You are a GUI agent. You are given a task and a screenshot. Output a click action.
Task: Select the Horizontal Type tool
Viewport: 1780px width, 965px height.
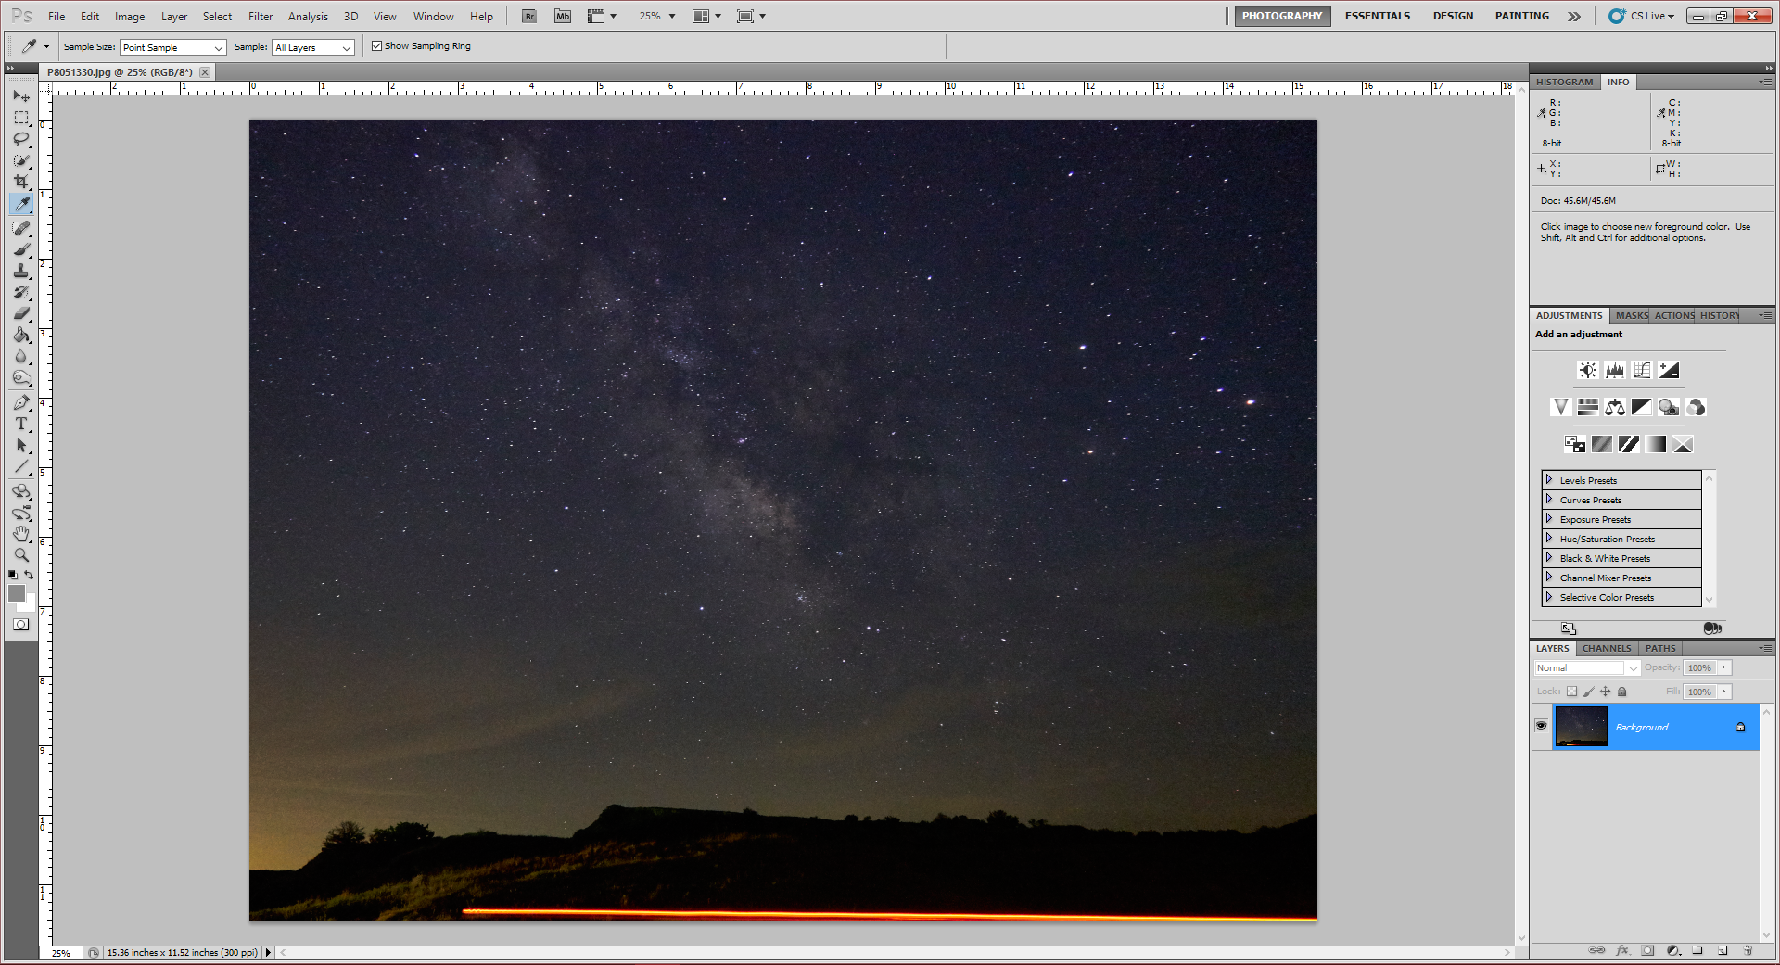click(x=21, y=424)
